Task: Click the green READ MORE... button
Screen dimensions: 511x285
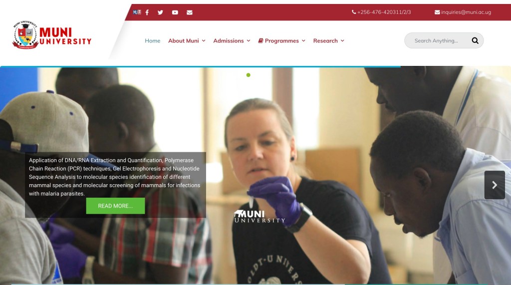Action: (115, 206)
